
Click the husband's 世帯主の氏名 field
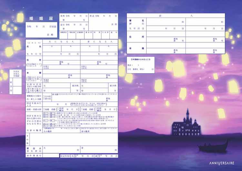click(61, 67)
